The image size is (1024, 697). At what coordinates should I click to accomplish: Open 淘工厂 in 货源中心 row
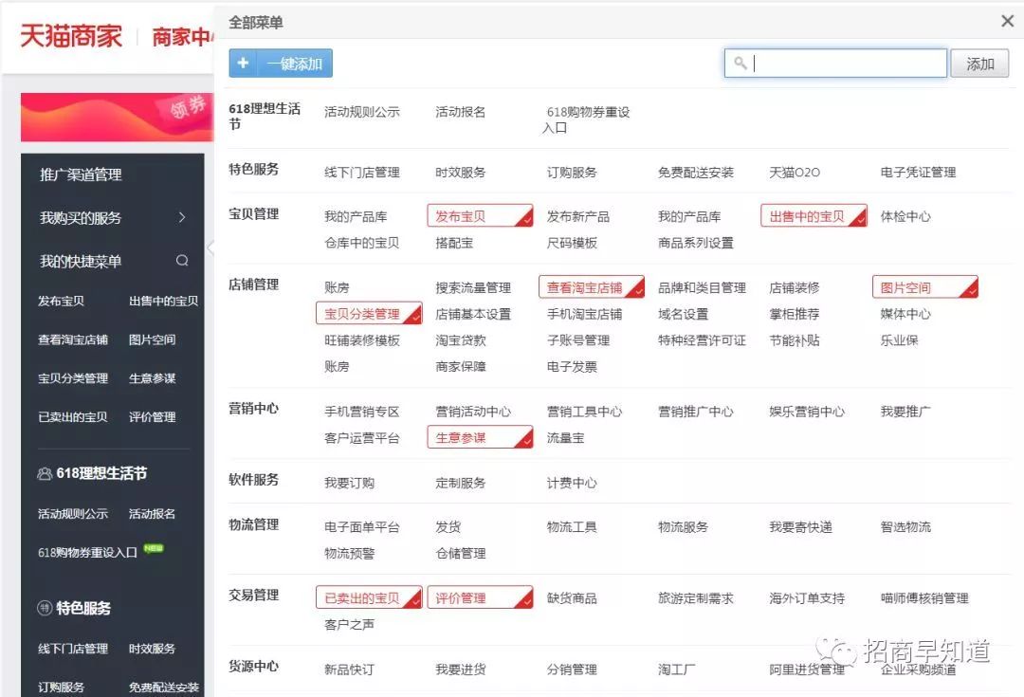pyautogui.click(x=677, y=668)
